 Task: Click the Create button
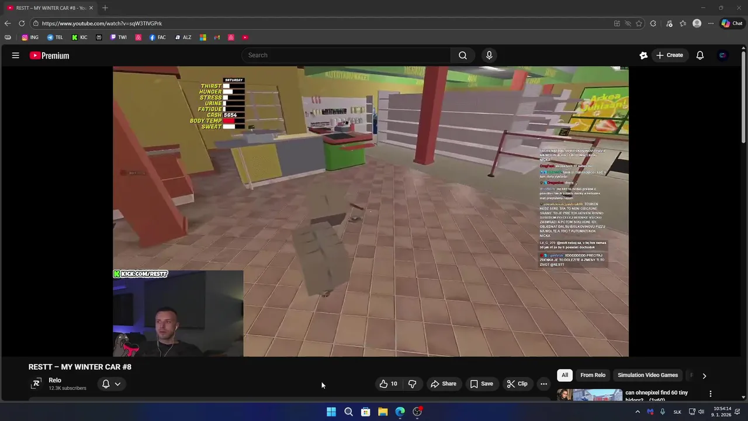[x=669, y=55]
